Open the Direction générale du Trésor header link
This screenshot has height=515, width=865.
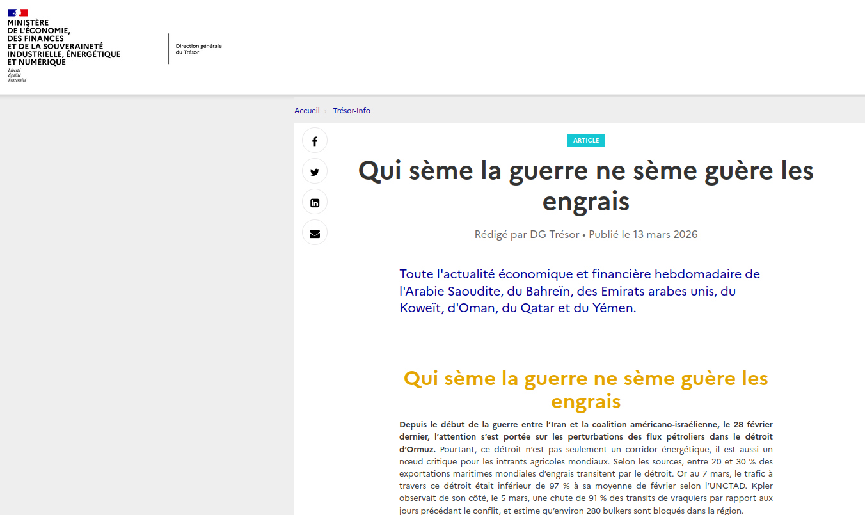click(197, 50)
